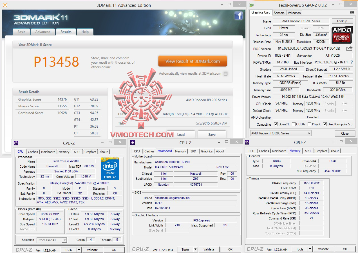Open the Processor #1 selection dropdown

click(x=52, y=240)
